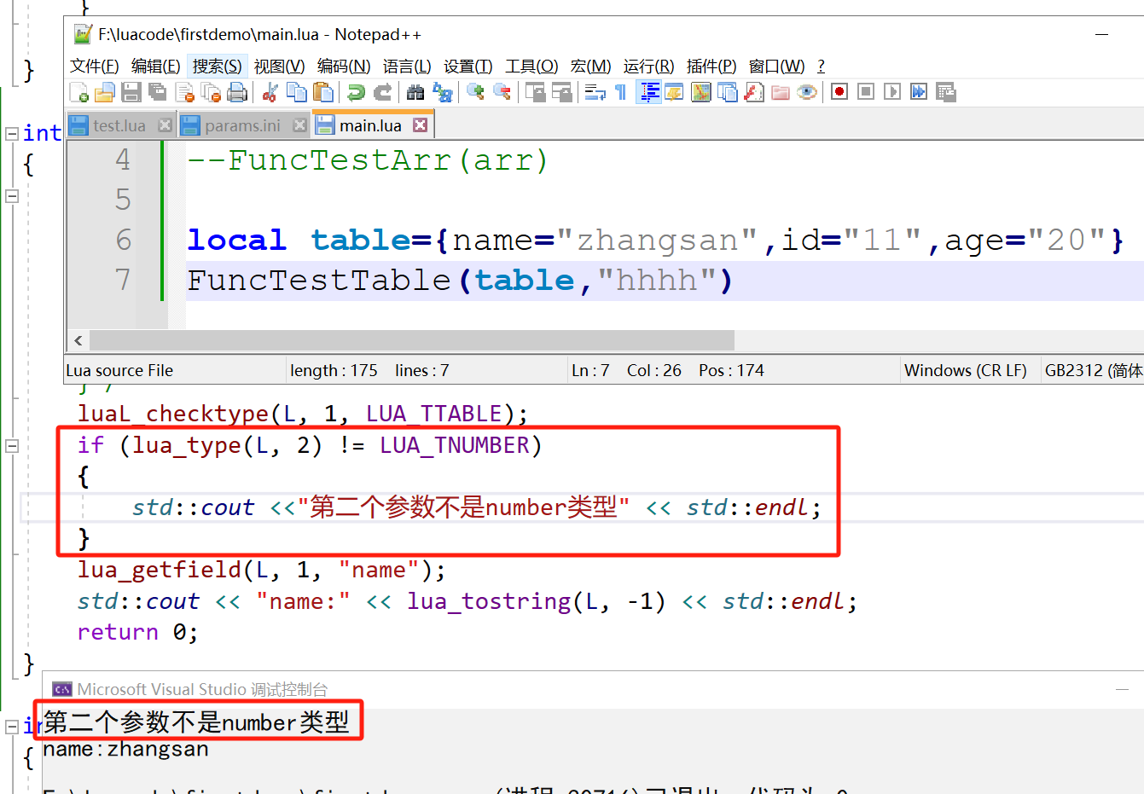
Task: Click the Notepad++ horizontal scrollbar thumb
Action: [x=412, y=340]
